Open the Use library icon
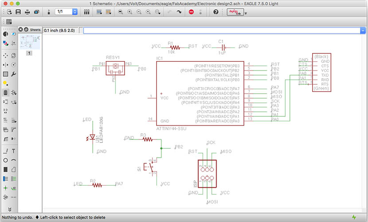This screenshot has width=368, height=222. (86, 12)
